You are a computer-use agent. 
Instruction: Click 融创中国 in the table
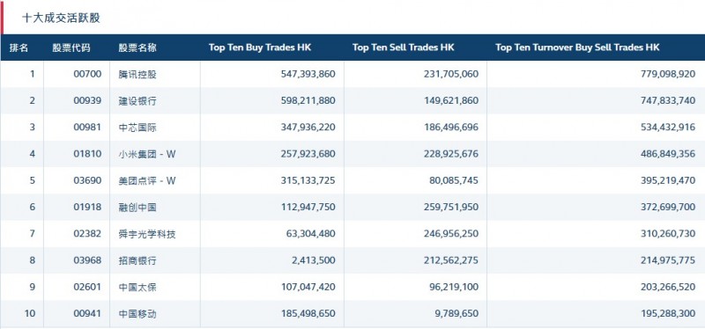137,207
